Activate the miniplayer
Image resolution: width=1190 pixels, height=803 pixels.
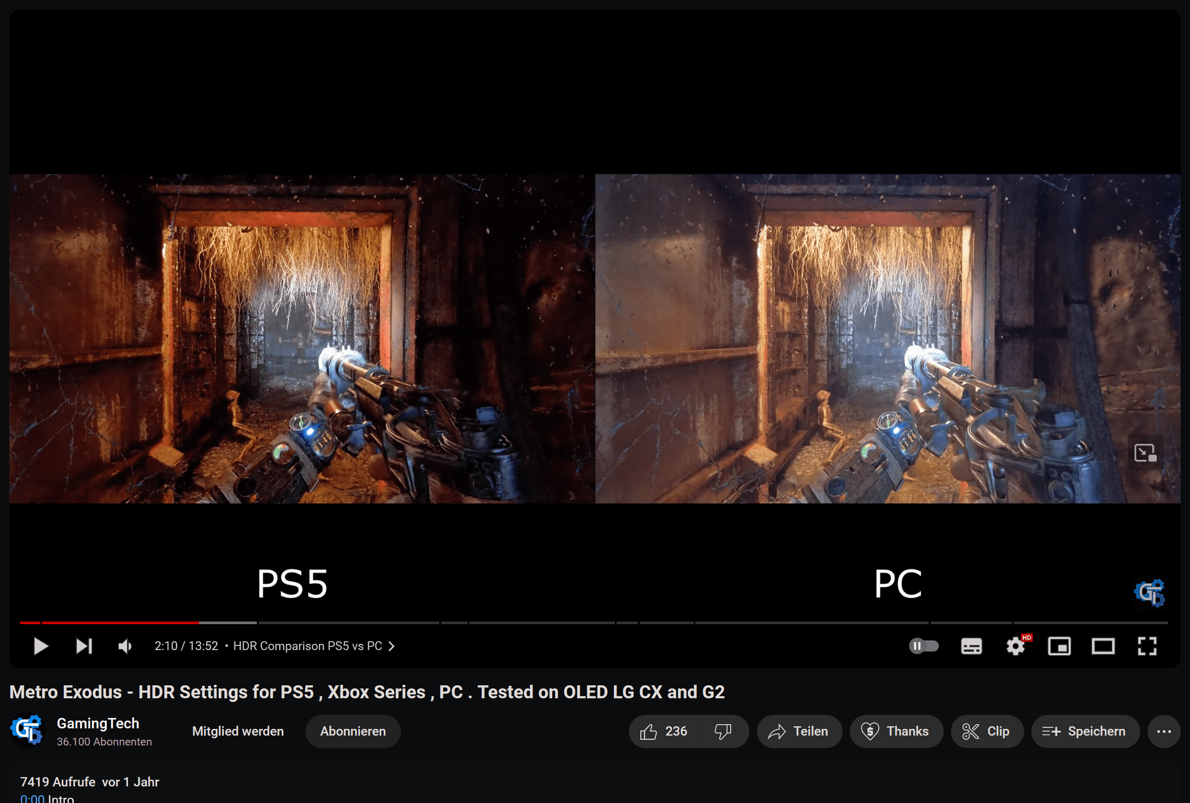tap(1059, 646)
